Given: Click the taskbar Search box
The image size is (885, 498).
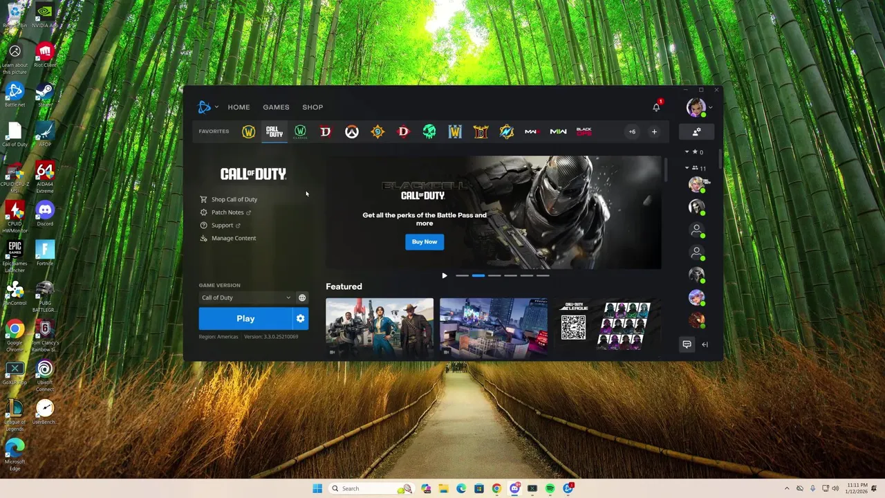Looking at the screenshot, I should pos(371,488).
